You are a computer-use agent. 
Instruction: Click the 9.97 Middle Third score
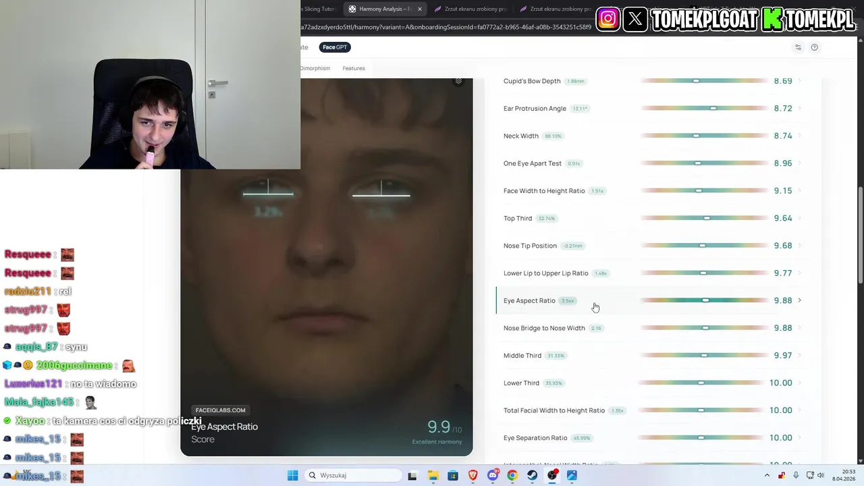coord(783,356)
